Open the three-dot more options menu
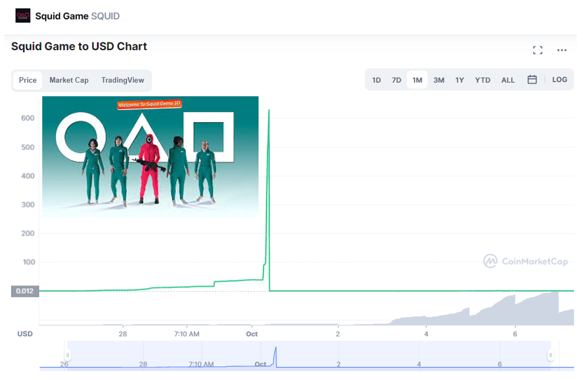 [562, 50]
